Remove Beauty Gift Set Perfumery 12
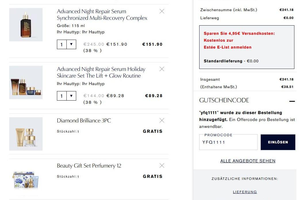299x200 pixels. click(162, 166)
